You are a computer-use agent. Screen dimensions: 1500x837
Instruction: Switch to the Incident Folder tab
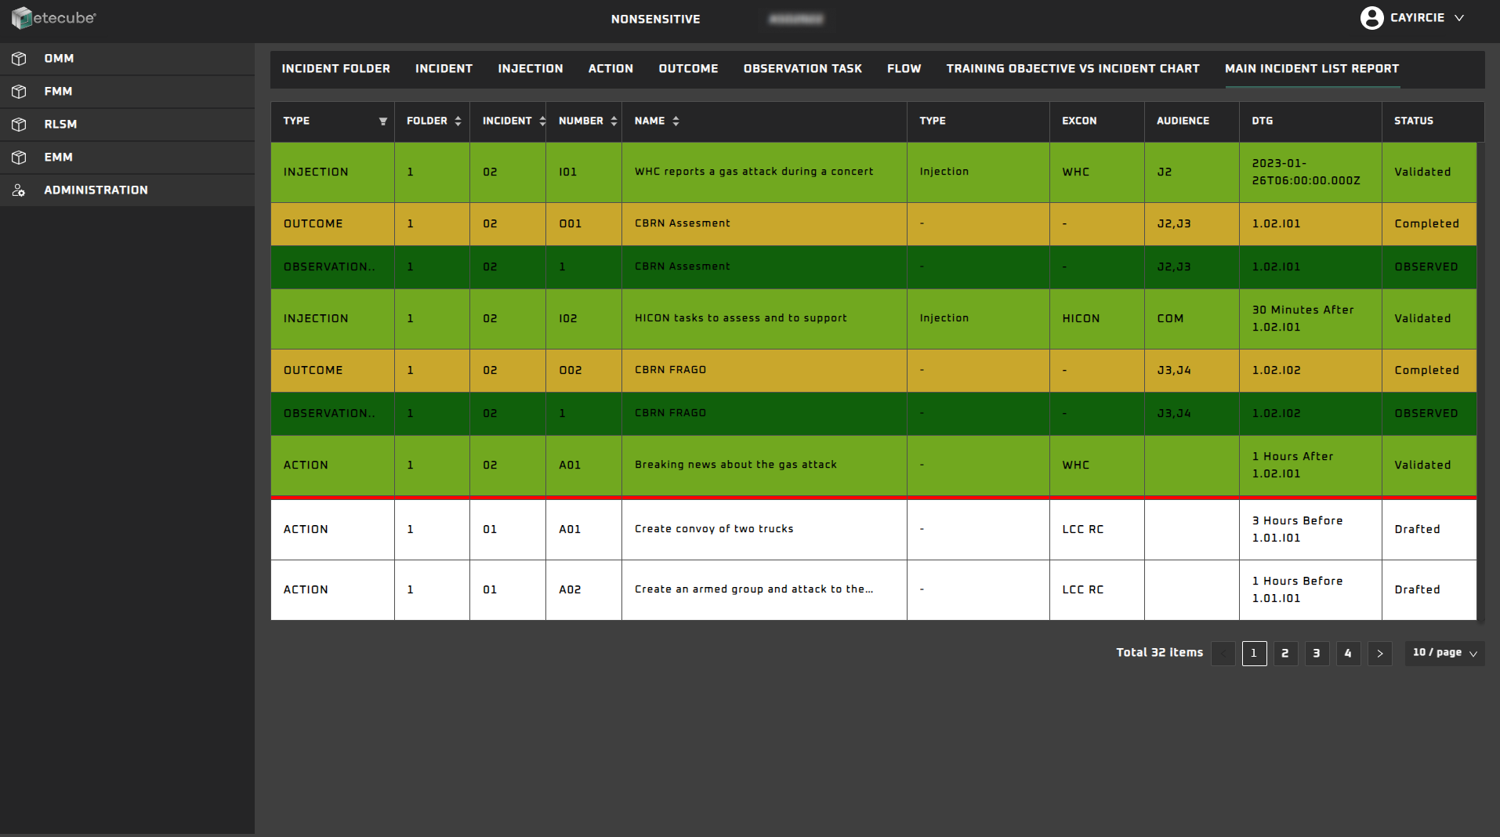point(336,69)
